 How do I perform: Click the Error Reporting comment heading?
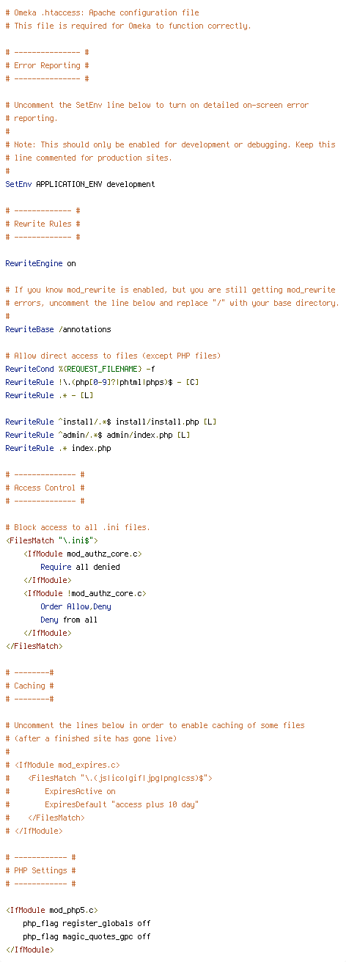[47, 65]
